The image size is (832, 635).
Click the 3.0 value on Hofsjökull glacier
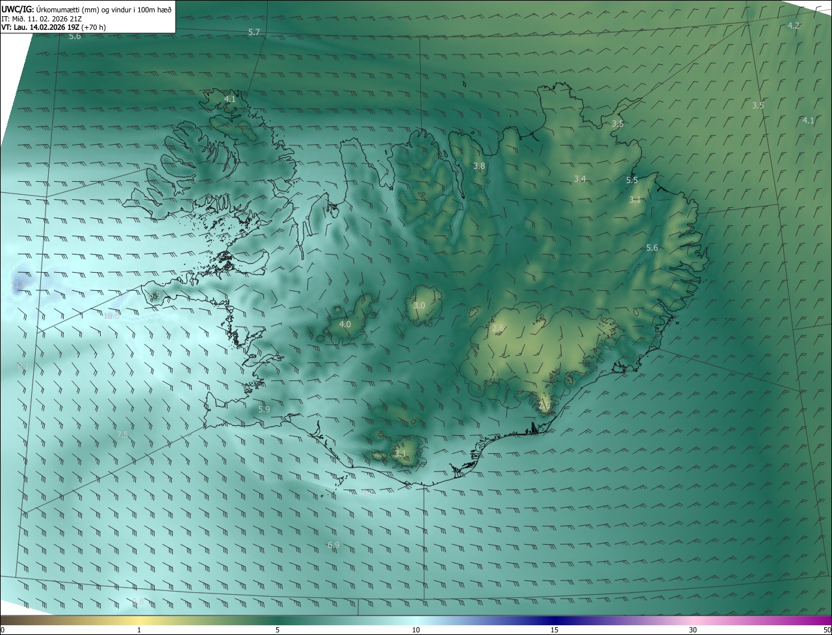tap(419, 306)
